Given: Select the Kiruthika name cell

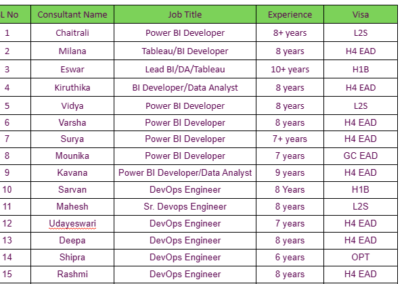Looking at the screenshot, I should [x=72, y=87].
